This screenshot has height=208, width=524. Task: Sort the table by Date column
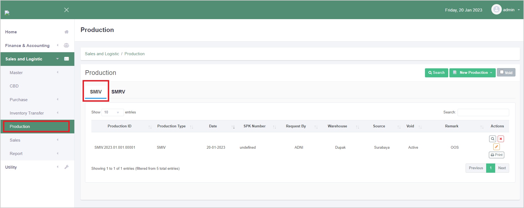tap(213, 126)
